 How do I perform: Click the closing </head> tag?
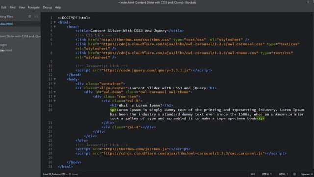pyautogui.click(x=74, y=75)
